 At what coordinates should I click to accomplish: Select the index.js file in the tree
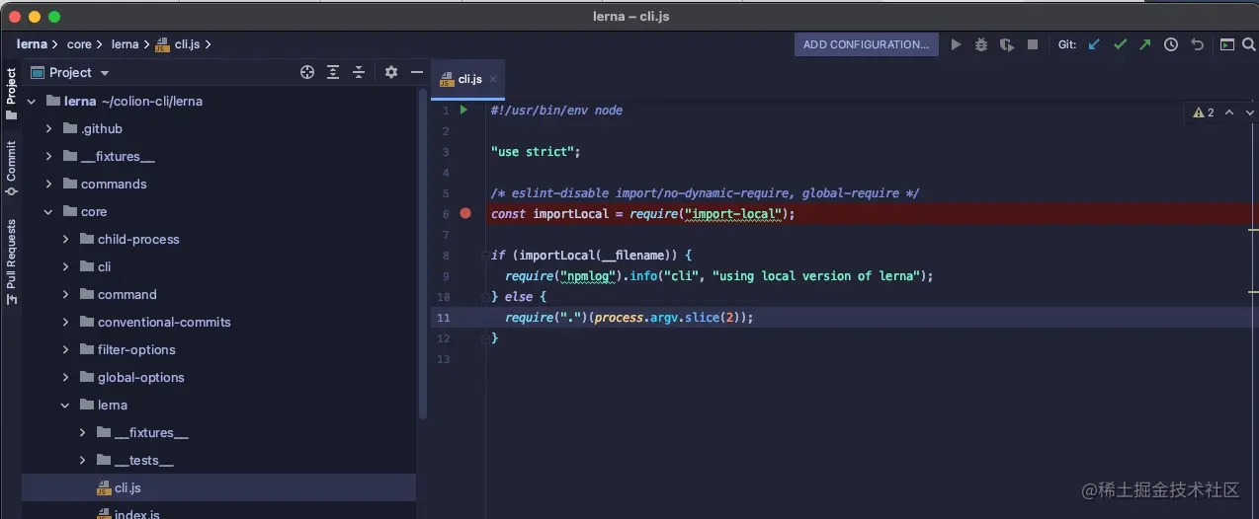click(219, 514)
